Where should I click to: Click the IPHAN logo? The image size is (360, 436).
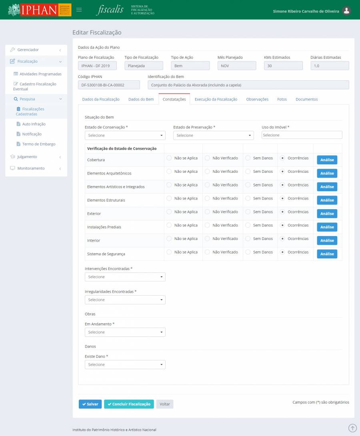point(40,10)
